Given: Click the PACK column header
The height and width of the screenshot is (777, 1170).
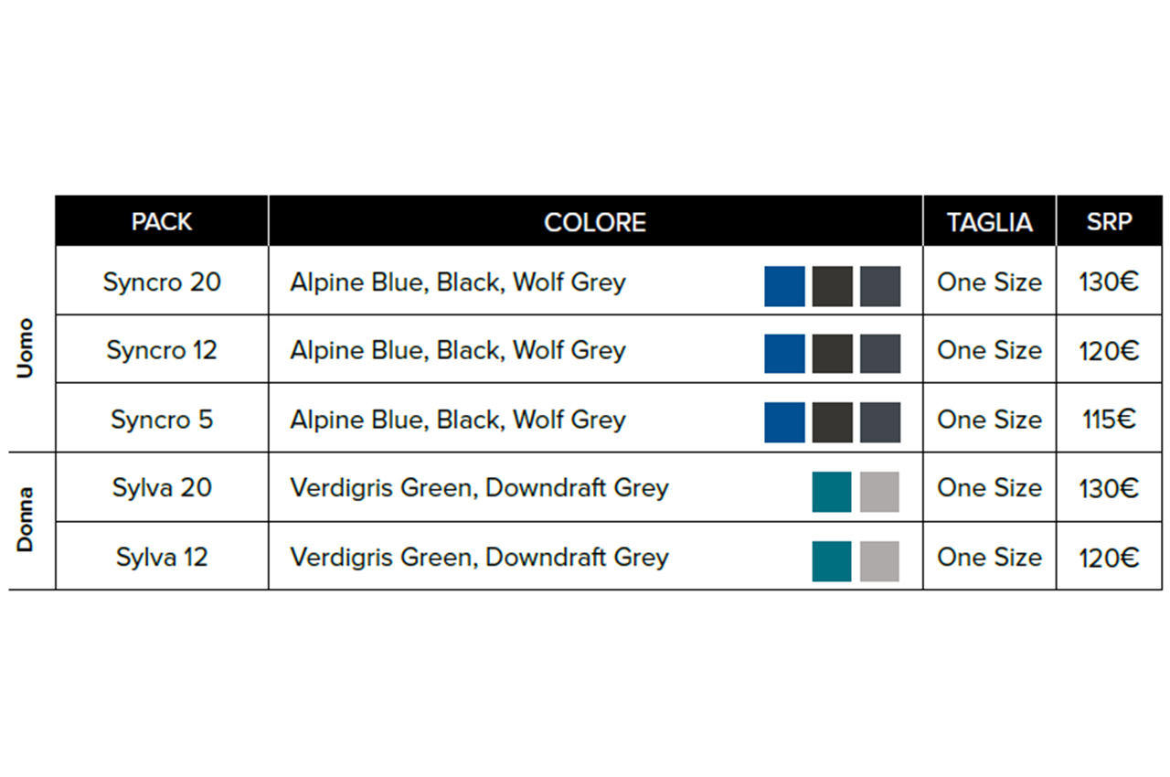Looking at the screenshot, I should click(x=162, y=221).
